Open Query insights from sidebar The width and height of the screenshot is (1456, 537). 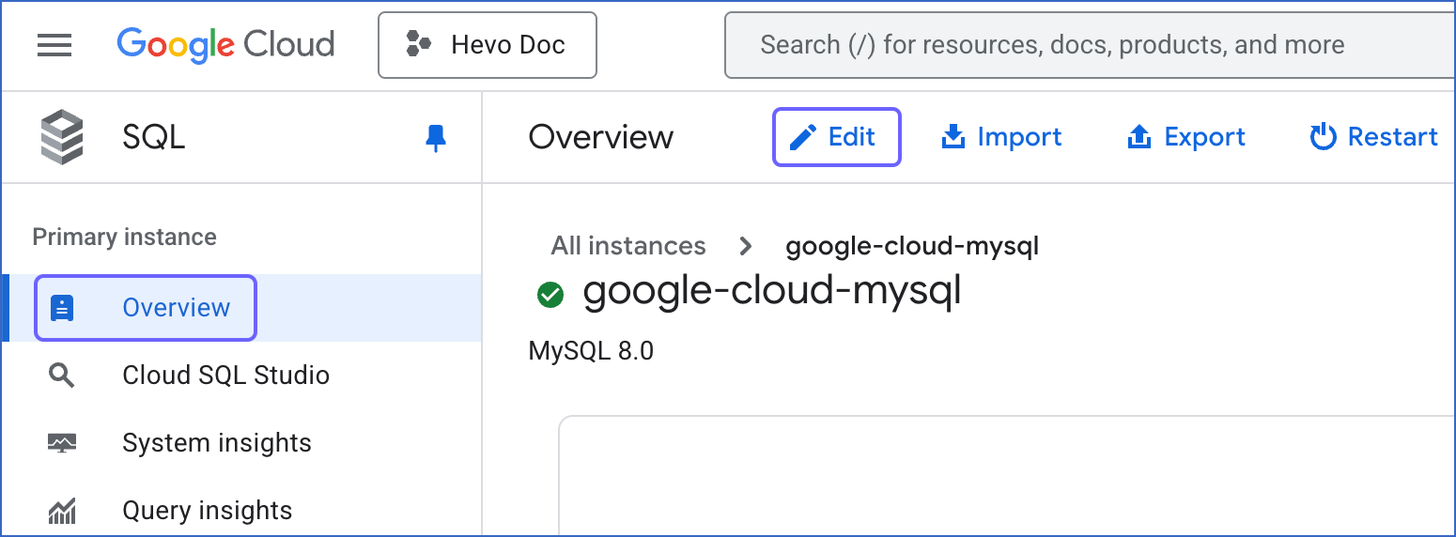tap(207, 510)
